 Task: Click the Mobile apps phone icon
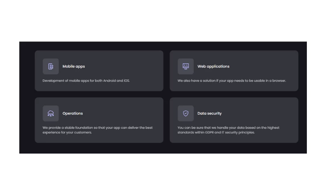(51, 67)
